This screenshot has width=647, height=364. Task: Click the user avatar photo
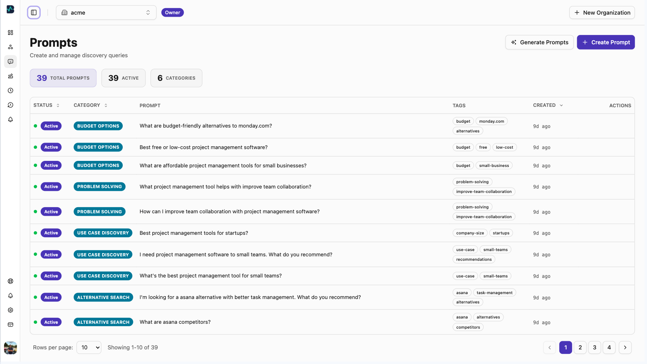(x=11, y=348)
